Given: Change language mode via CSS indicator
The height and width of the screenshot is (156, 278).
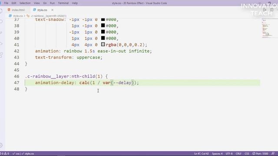Looking at the screenshot, I should point(247,153).
